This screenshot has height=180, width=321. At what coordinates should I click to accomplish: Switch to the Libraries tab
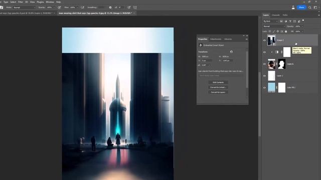(x=228, y=39)
